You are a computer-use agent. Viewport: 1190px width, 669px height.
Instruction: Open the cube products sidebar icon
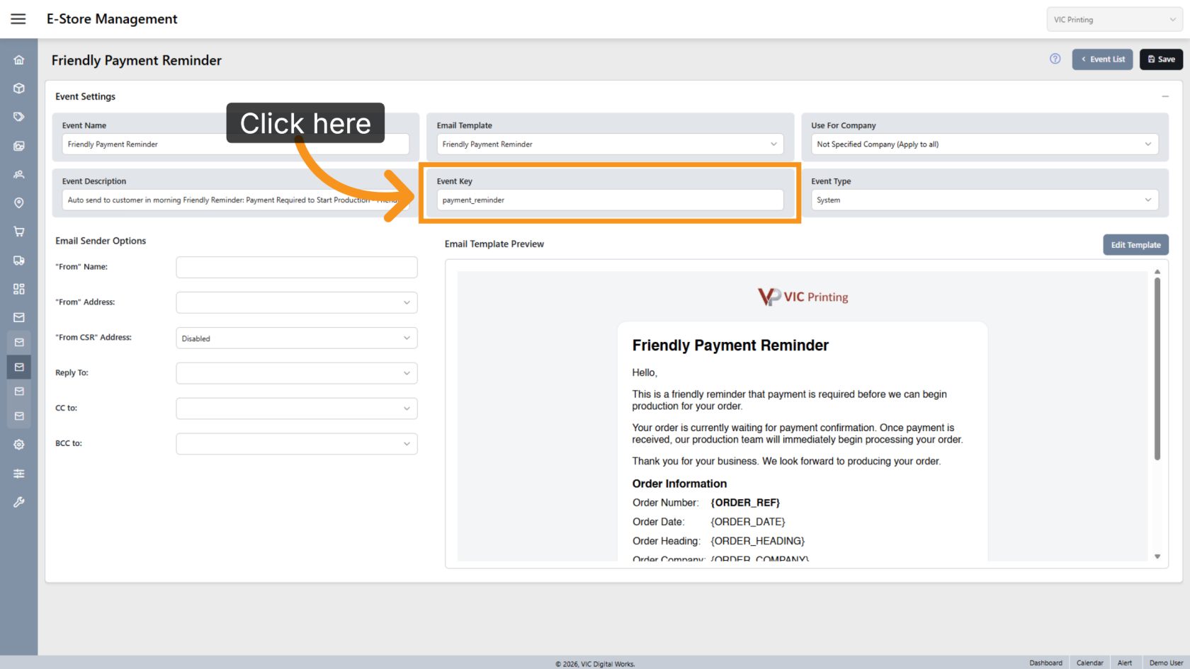[19, 88]
